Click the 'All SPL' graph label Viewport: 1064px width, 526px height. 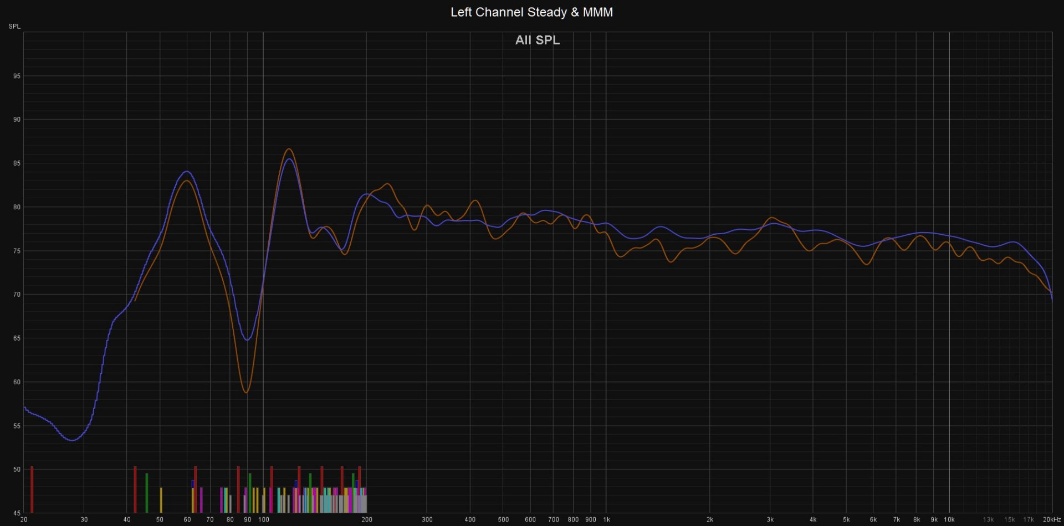click(537, 40)
